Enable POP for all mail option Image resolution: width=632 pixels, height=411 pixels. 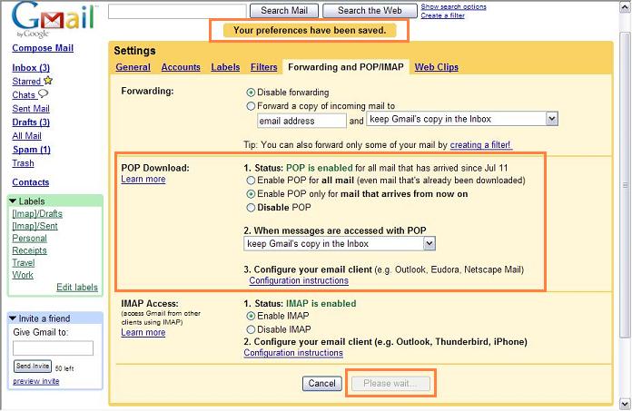click(x=251, y=181)
